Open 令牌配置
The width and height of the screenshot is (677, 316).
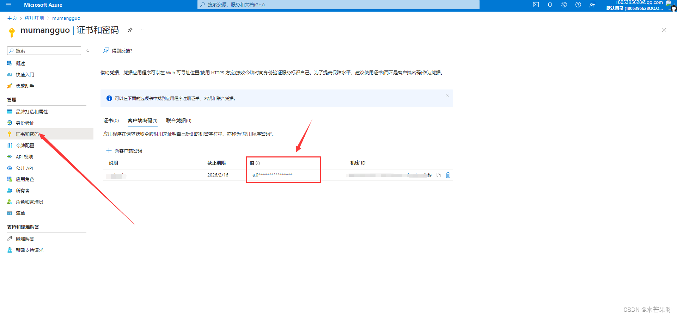(x=25, y=145)
